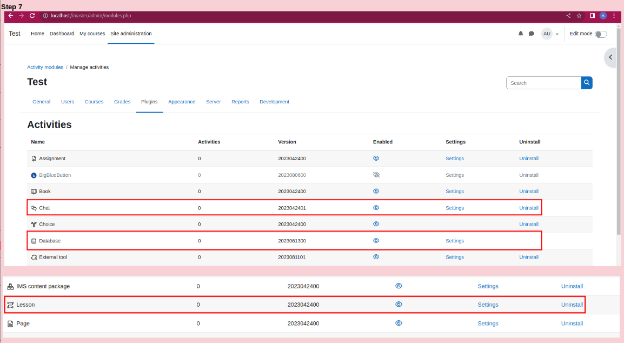The width and height of the screenshot is (624, 343).
Task: Enable BigBlueButton via crossed-eye icon
Action: (x=376, y=175)
